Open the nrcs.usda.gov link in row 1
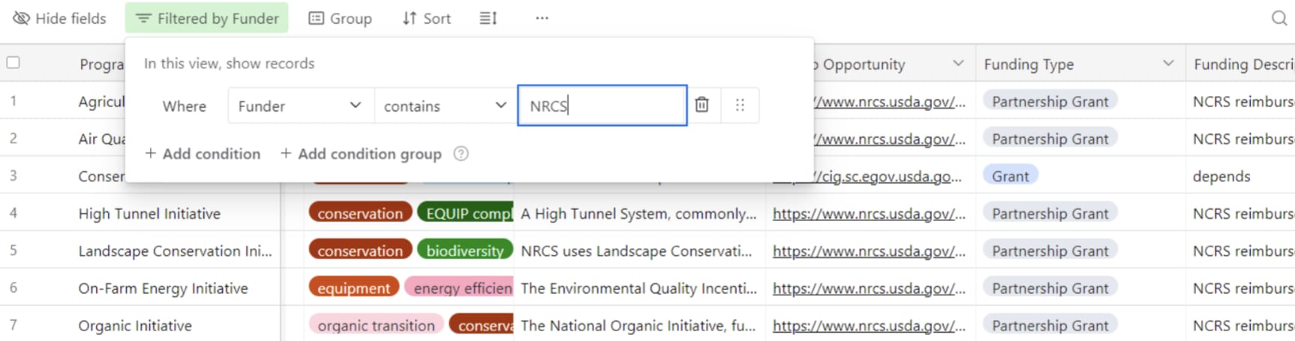This screenshot has width=1295, height=341. (x=890, y=102)
